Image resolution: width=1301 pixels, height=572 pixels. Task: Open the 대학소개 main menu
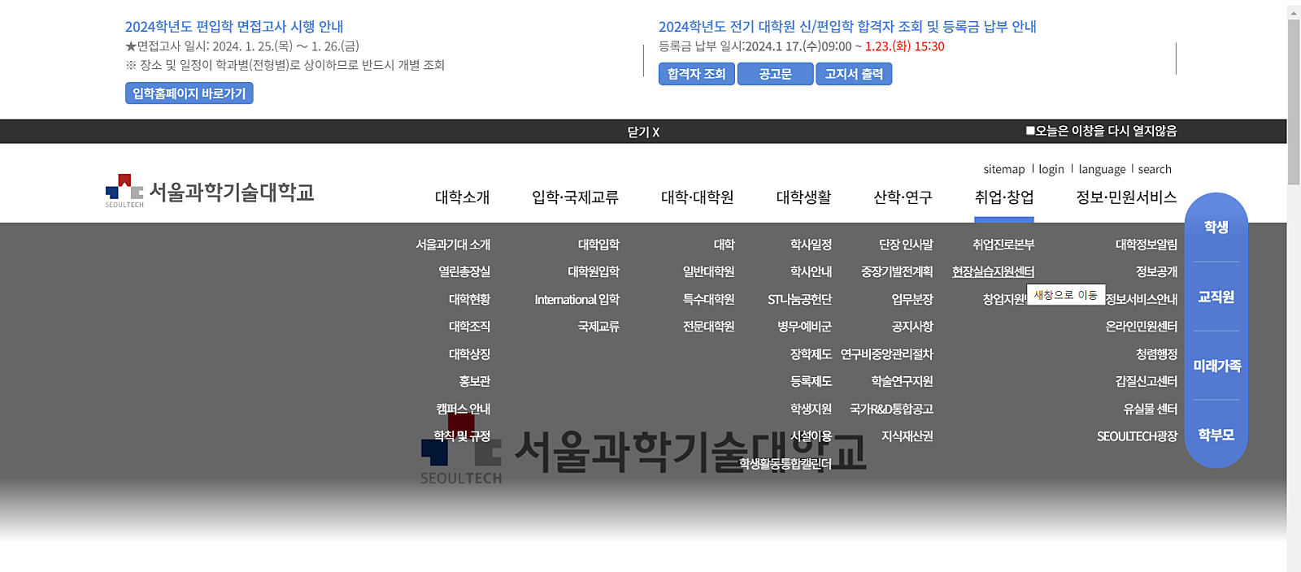pyautogui.click(x=462, y=197)
